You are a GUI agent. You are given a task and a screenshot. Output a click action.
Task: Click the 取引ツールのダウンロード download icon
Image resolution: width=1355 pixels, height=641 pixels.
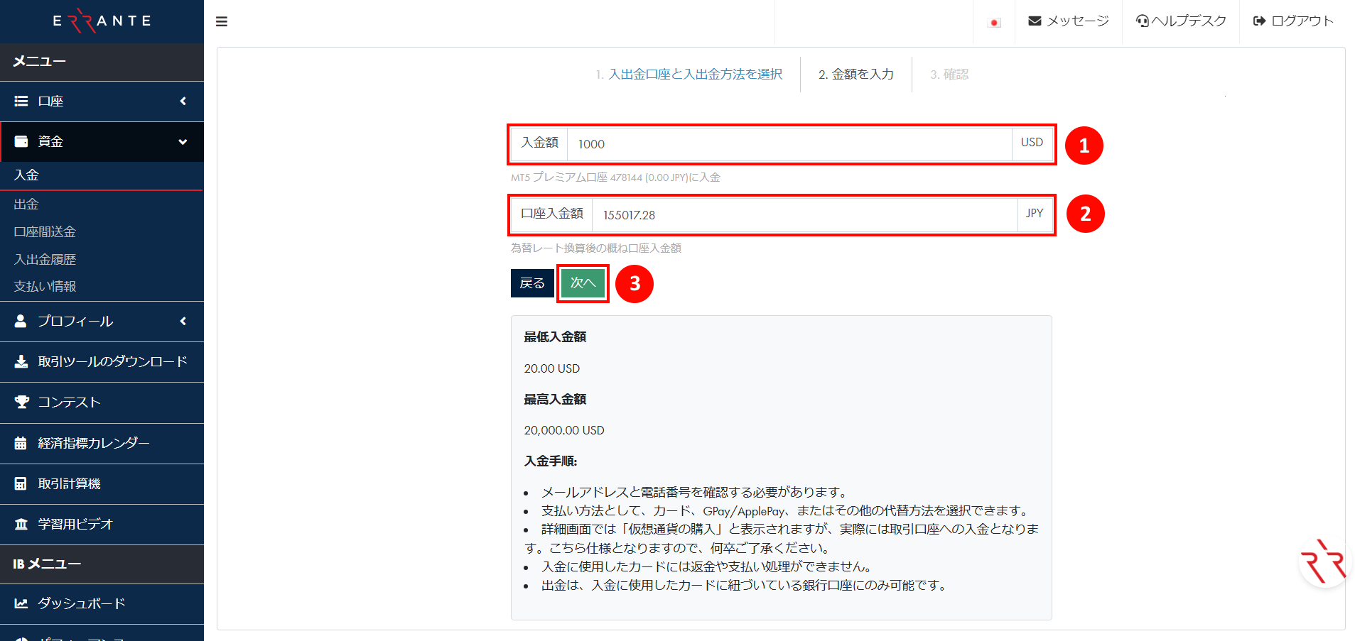[x=21, y=362]
